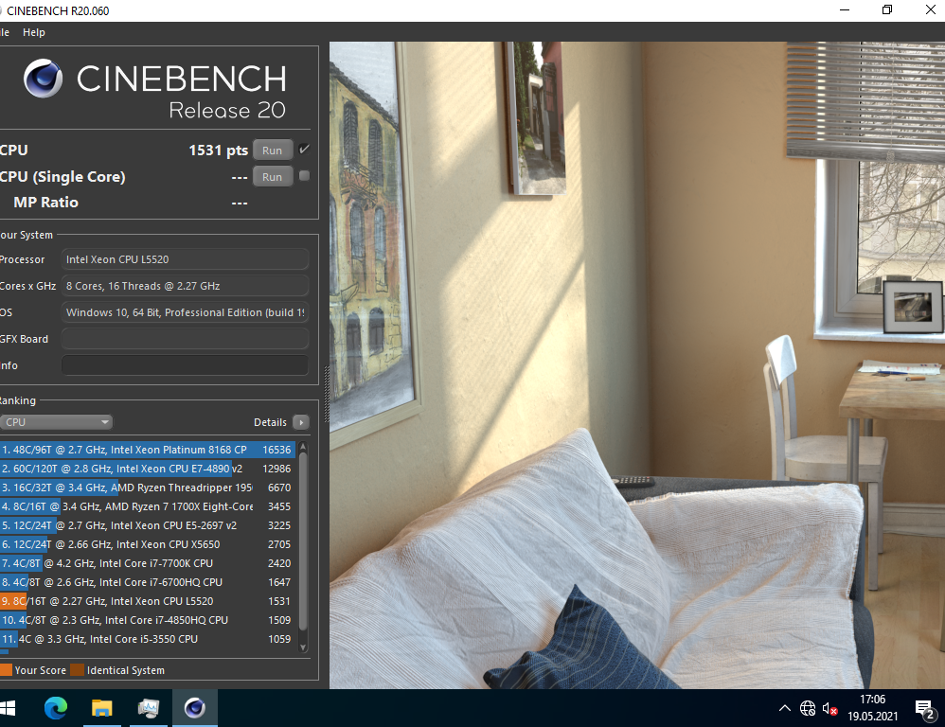The image size is (945, 727).
Task: Click the Cinebench logo sphere icon
Action: click(x=43, y=79)
